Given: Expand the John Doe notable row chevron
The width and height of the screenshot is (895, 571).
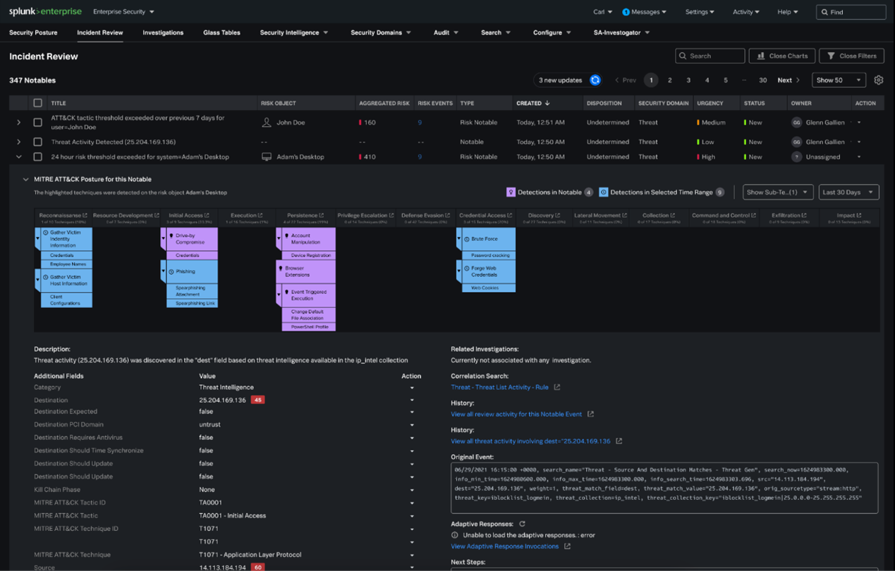Looking at the screenshot, I should 18,121.
